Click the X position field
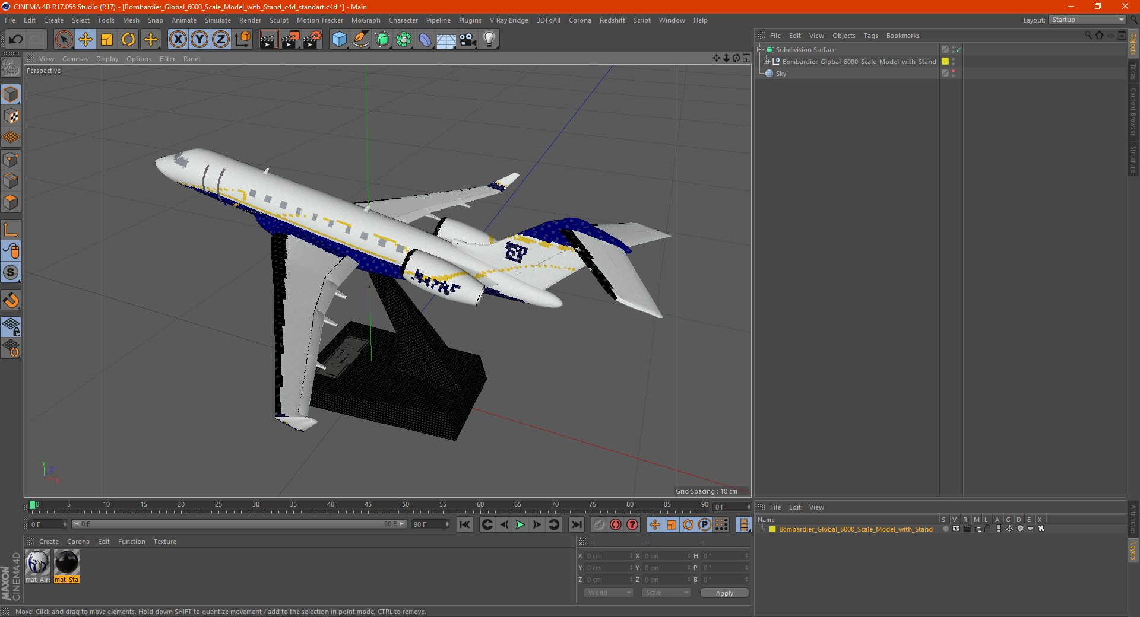Image resolution: width=1140 pixels, height=617 pixels. [x=609, y=556]
